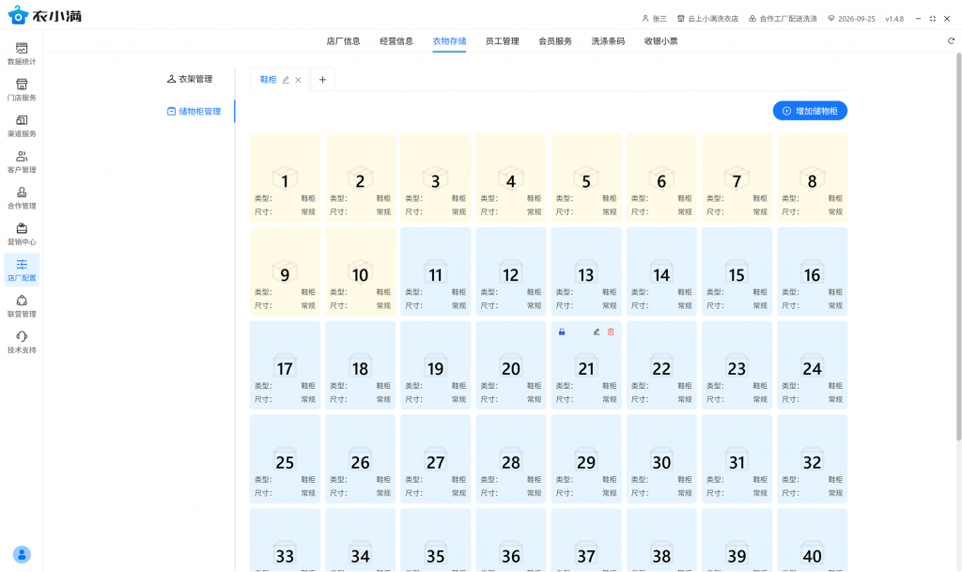Close the 鞋柜 tab
Viewport: 962px width, 572px height.
299,80
